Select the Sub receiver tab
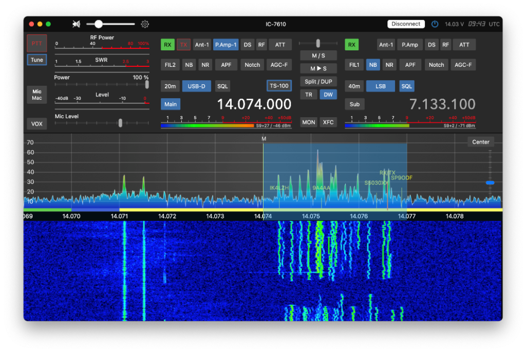 point(354,104)
